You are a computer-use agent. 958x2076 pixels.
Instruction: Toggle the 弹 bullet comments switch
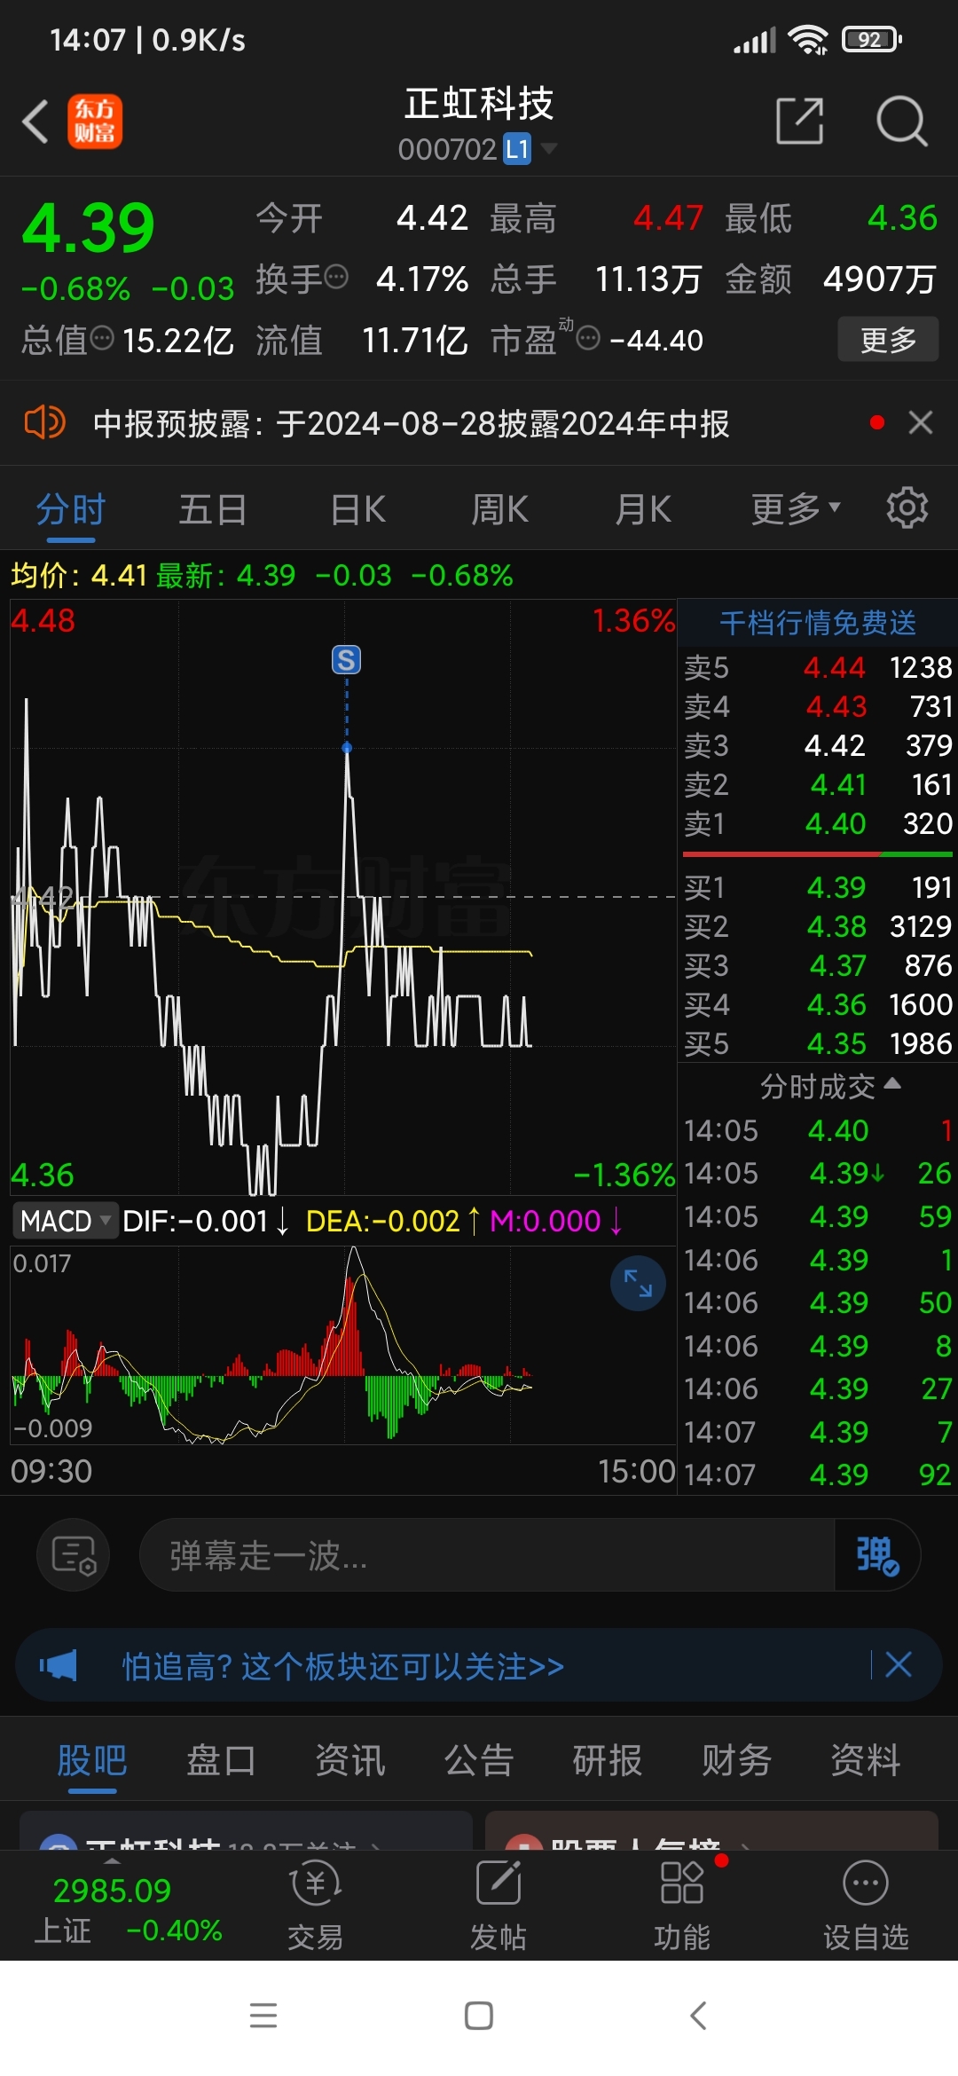click(876, 1554)
